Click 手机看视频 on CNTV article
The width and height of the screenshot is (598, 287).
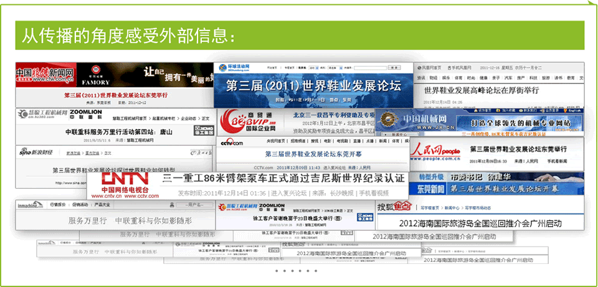tap(373, 193)
